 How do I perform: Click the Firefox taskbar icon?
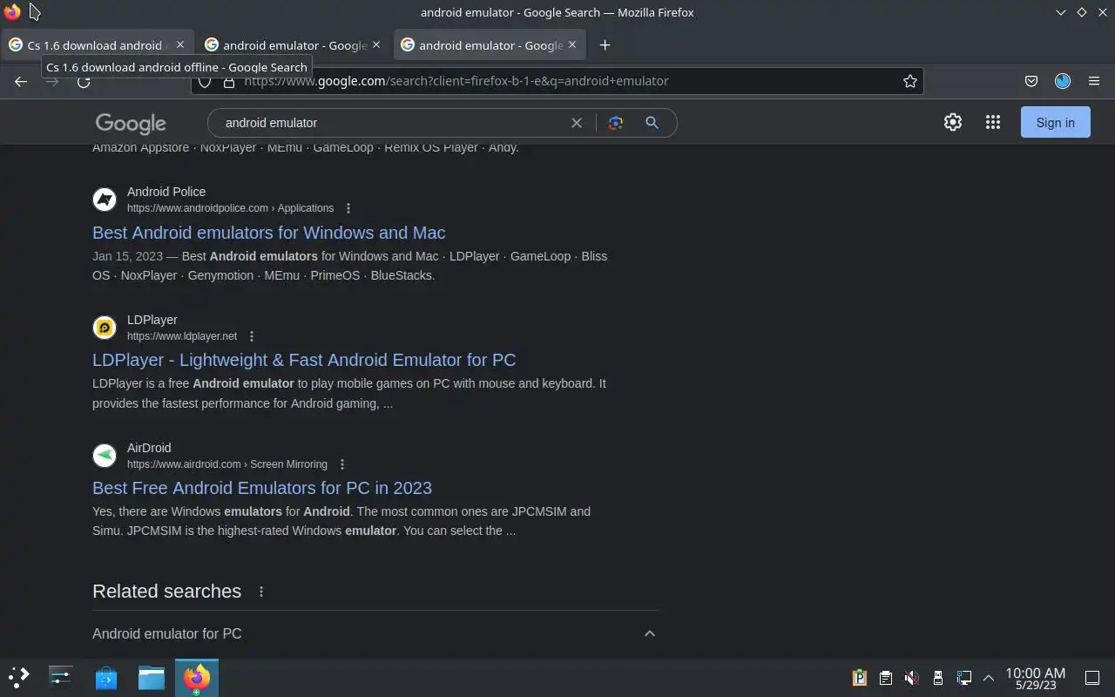click(197, 677)
